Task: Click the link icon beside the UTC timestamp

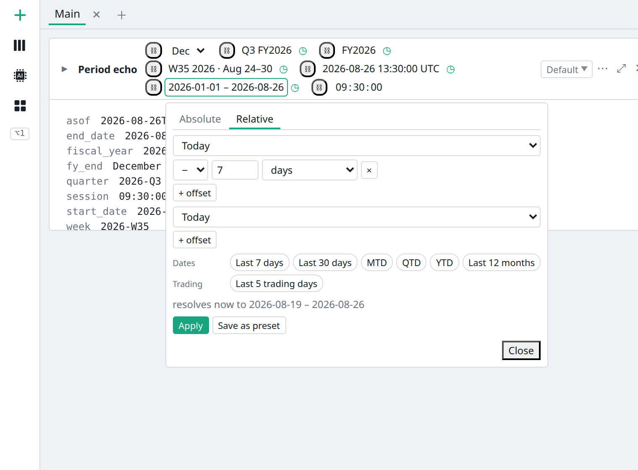Action: point(308,69)
